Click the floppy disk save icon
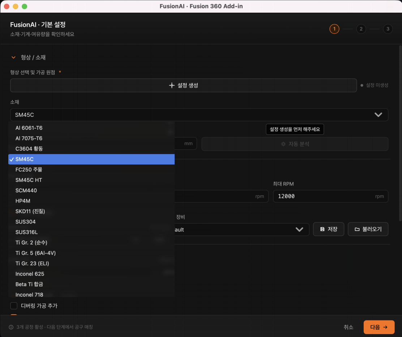 coord(322,229)
